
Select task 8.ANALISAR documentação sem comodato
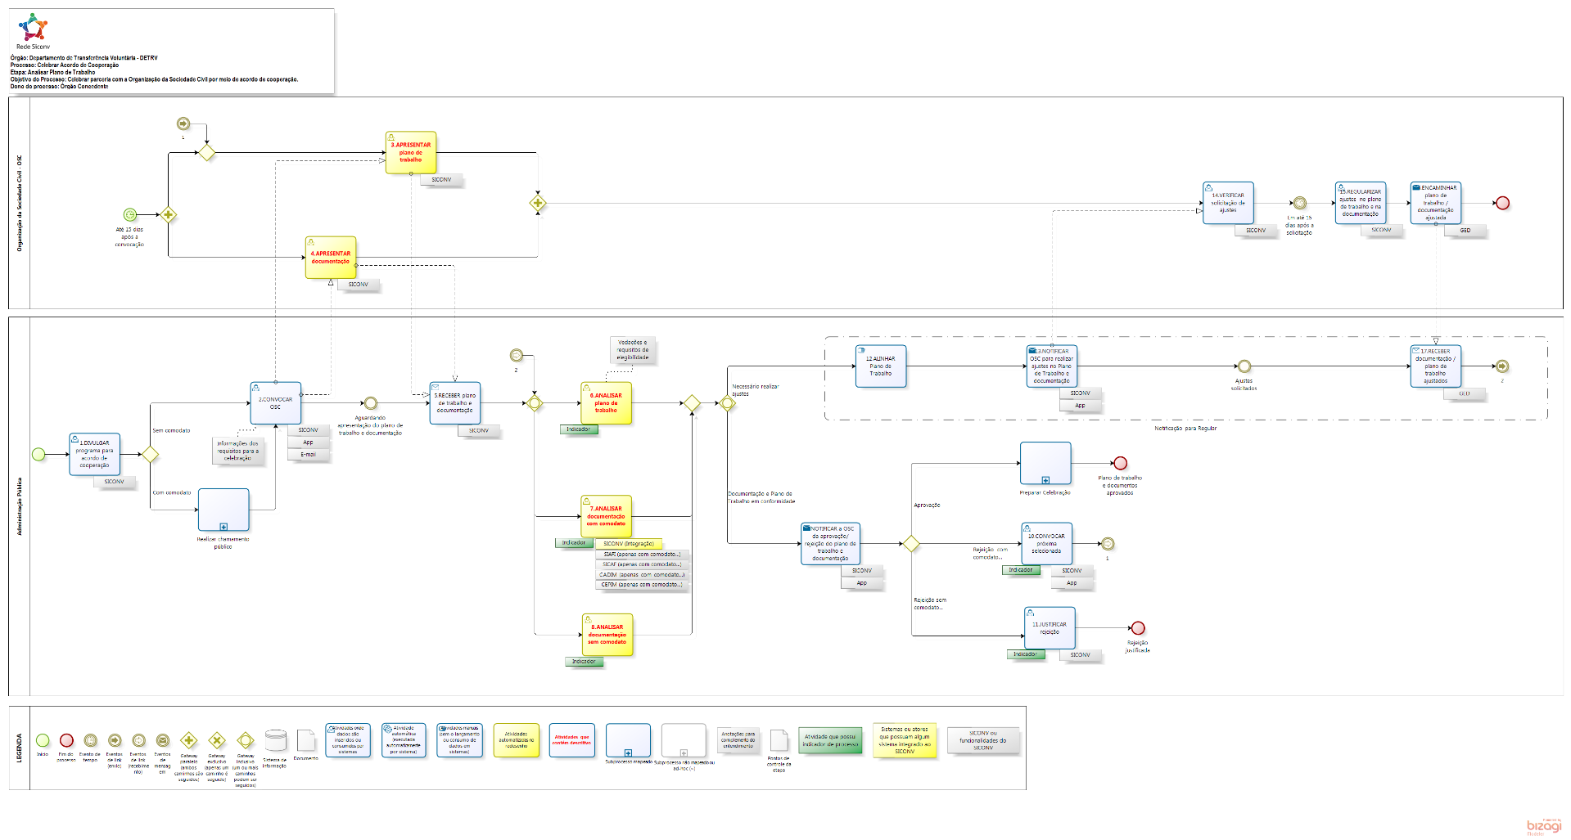point(607,635)
